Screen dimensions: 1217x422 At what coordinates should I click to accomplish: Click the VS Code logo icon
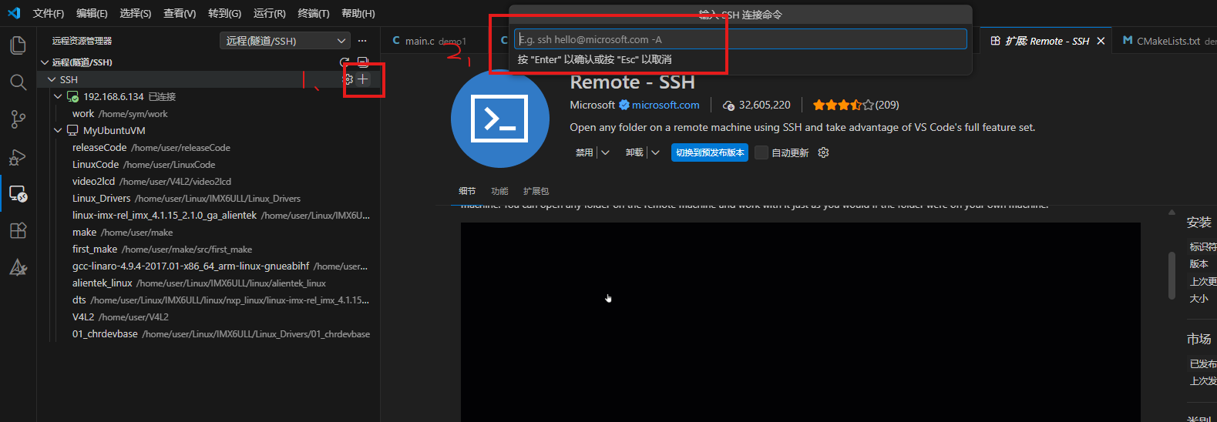coord(14,13)
